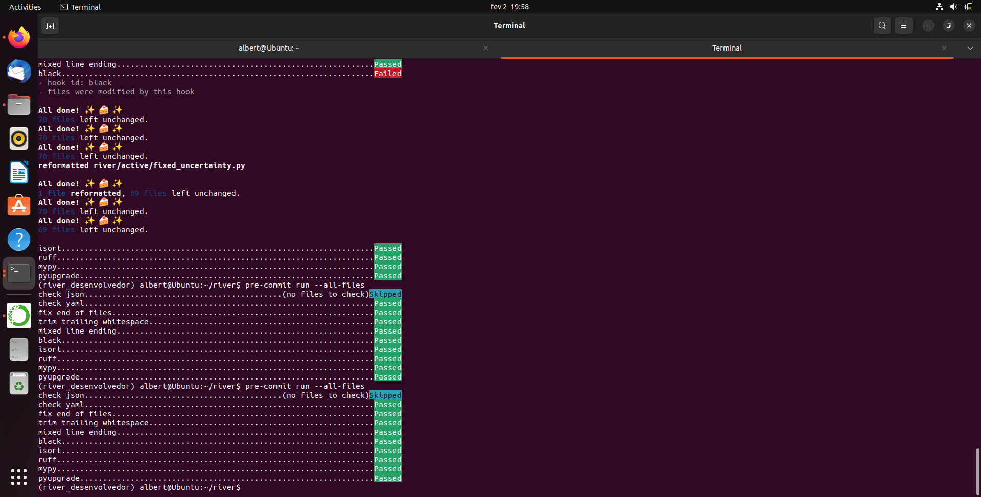Open the network status indicator
981x497 pixels.
pyautogui.click(x=939, y=7)
